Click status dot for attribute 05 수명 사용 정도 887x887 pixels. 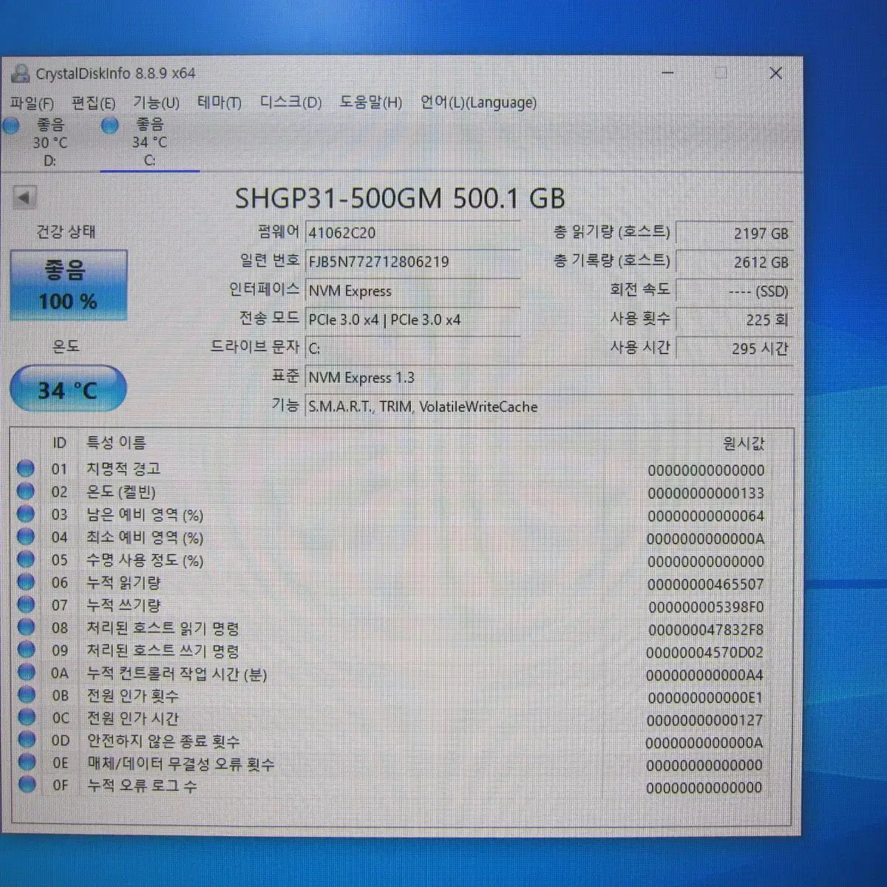click(x=25, y=559)
